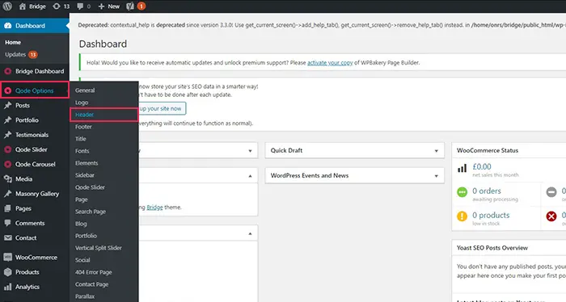Viewport: 566px width, 302px height.
Task: Open the comments bubble in admin bar
Action: click(x=84, y=6)
